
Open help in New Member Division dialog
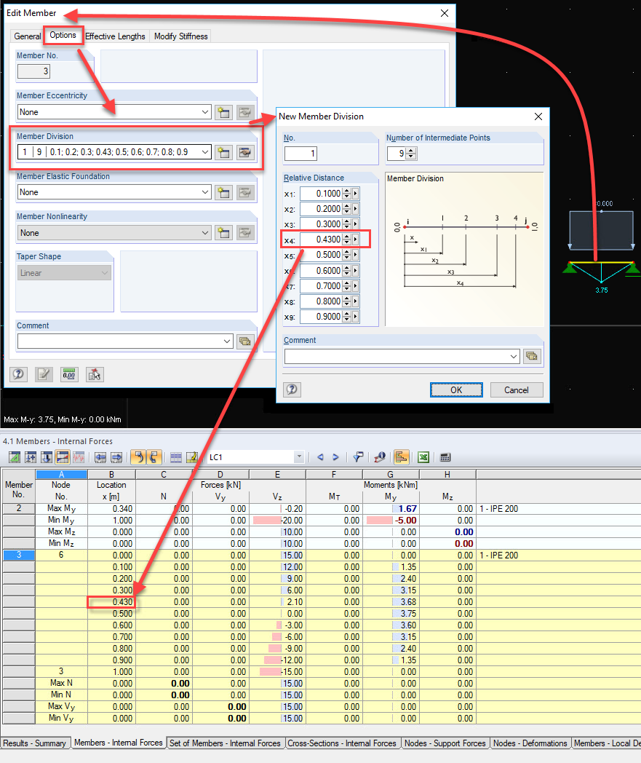point(292,390)
